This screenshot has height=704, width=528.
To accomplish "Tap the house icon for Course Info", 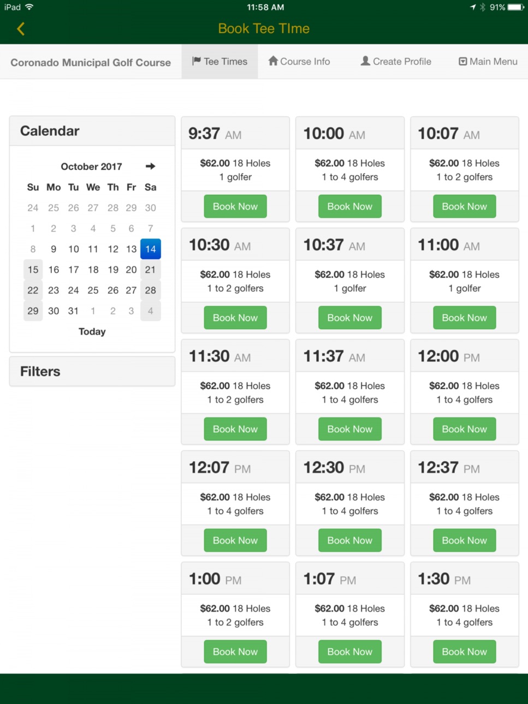I will point(273,61).
